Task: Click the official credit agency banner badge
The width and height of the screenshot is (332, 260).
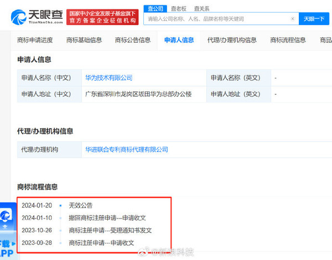Action: pos(102,16)
